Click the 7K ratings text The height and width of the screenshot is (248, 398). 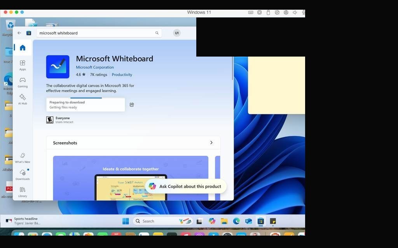click(x=98, y=75)
